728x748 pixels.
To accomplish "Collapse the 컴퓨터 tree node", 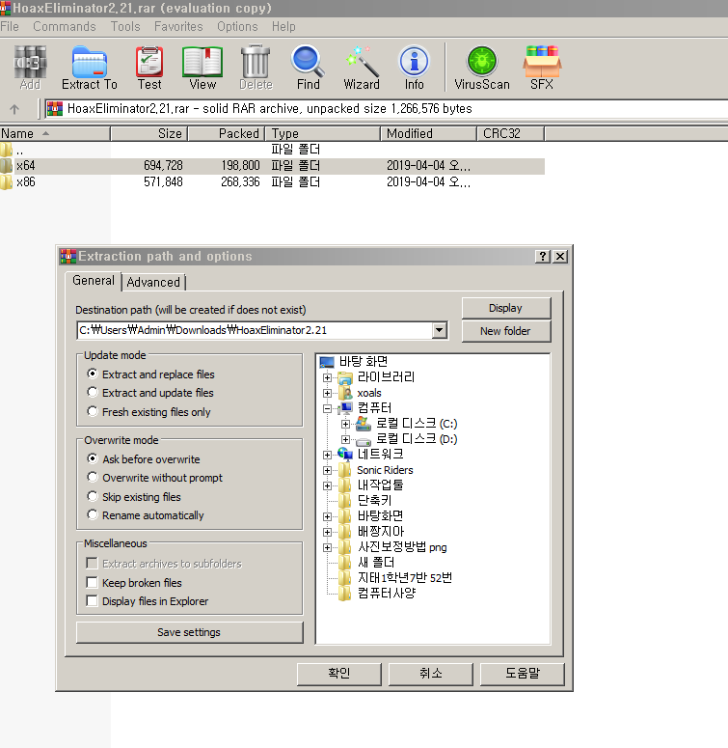I will 327,408.
